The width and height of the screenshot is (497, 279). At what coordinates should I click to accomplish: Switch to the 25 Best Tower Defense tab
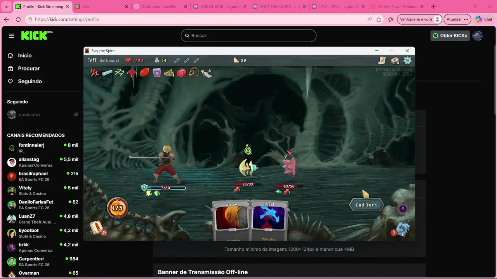(x=396, y=7)
